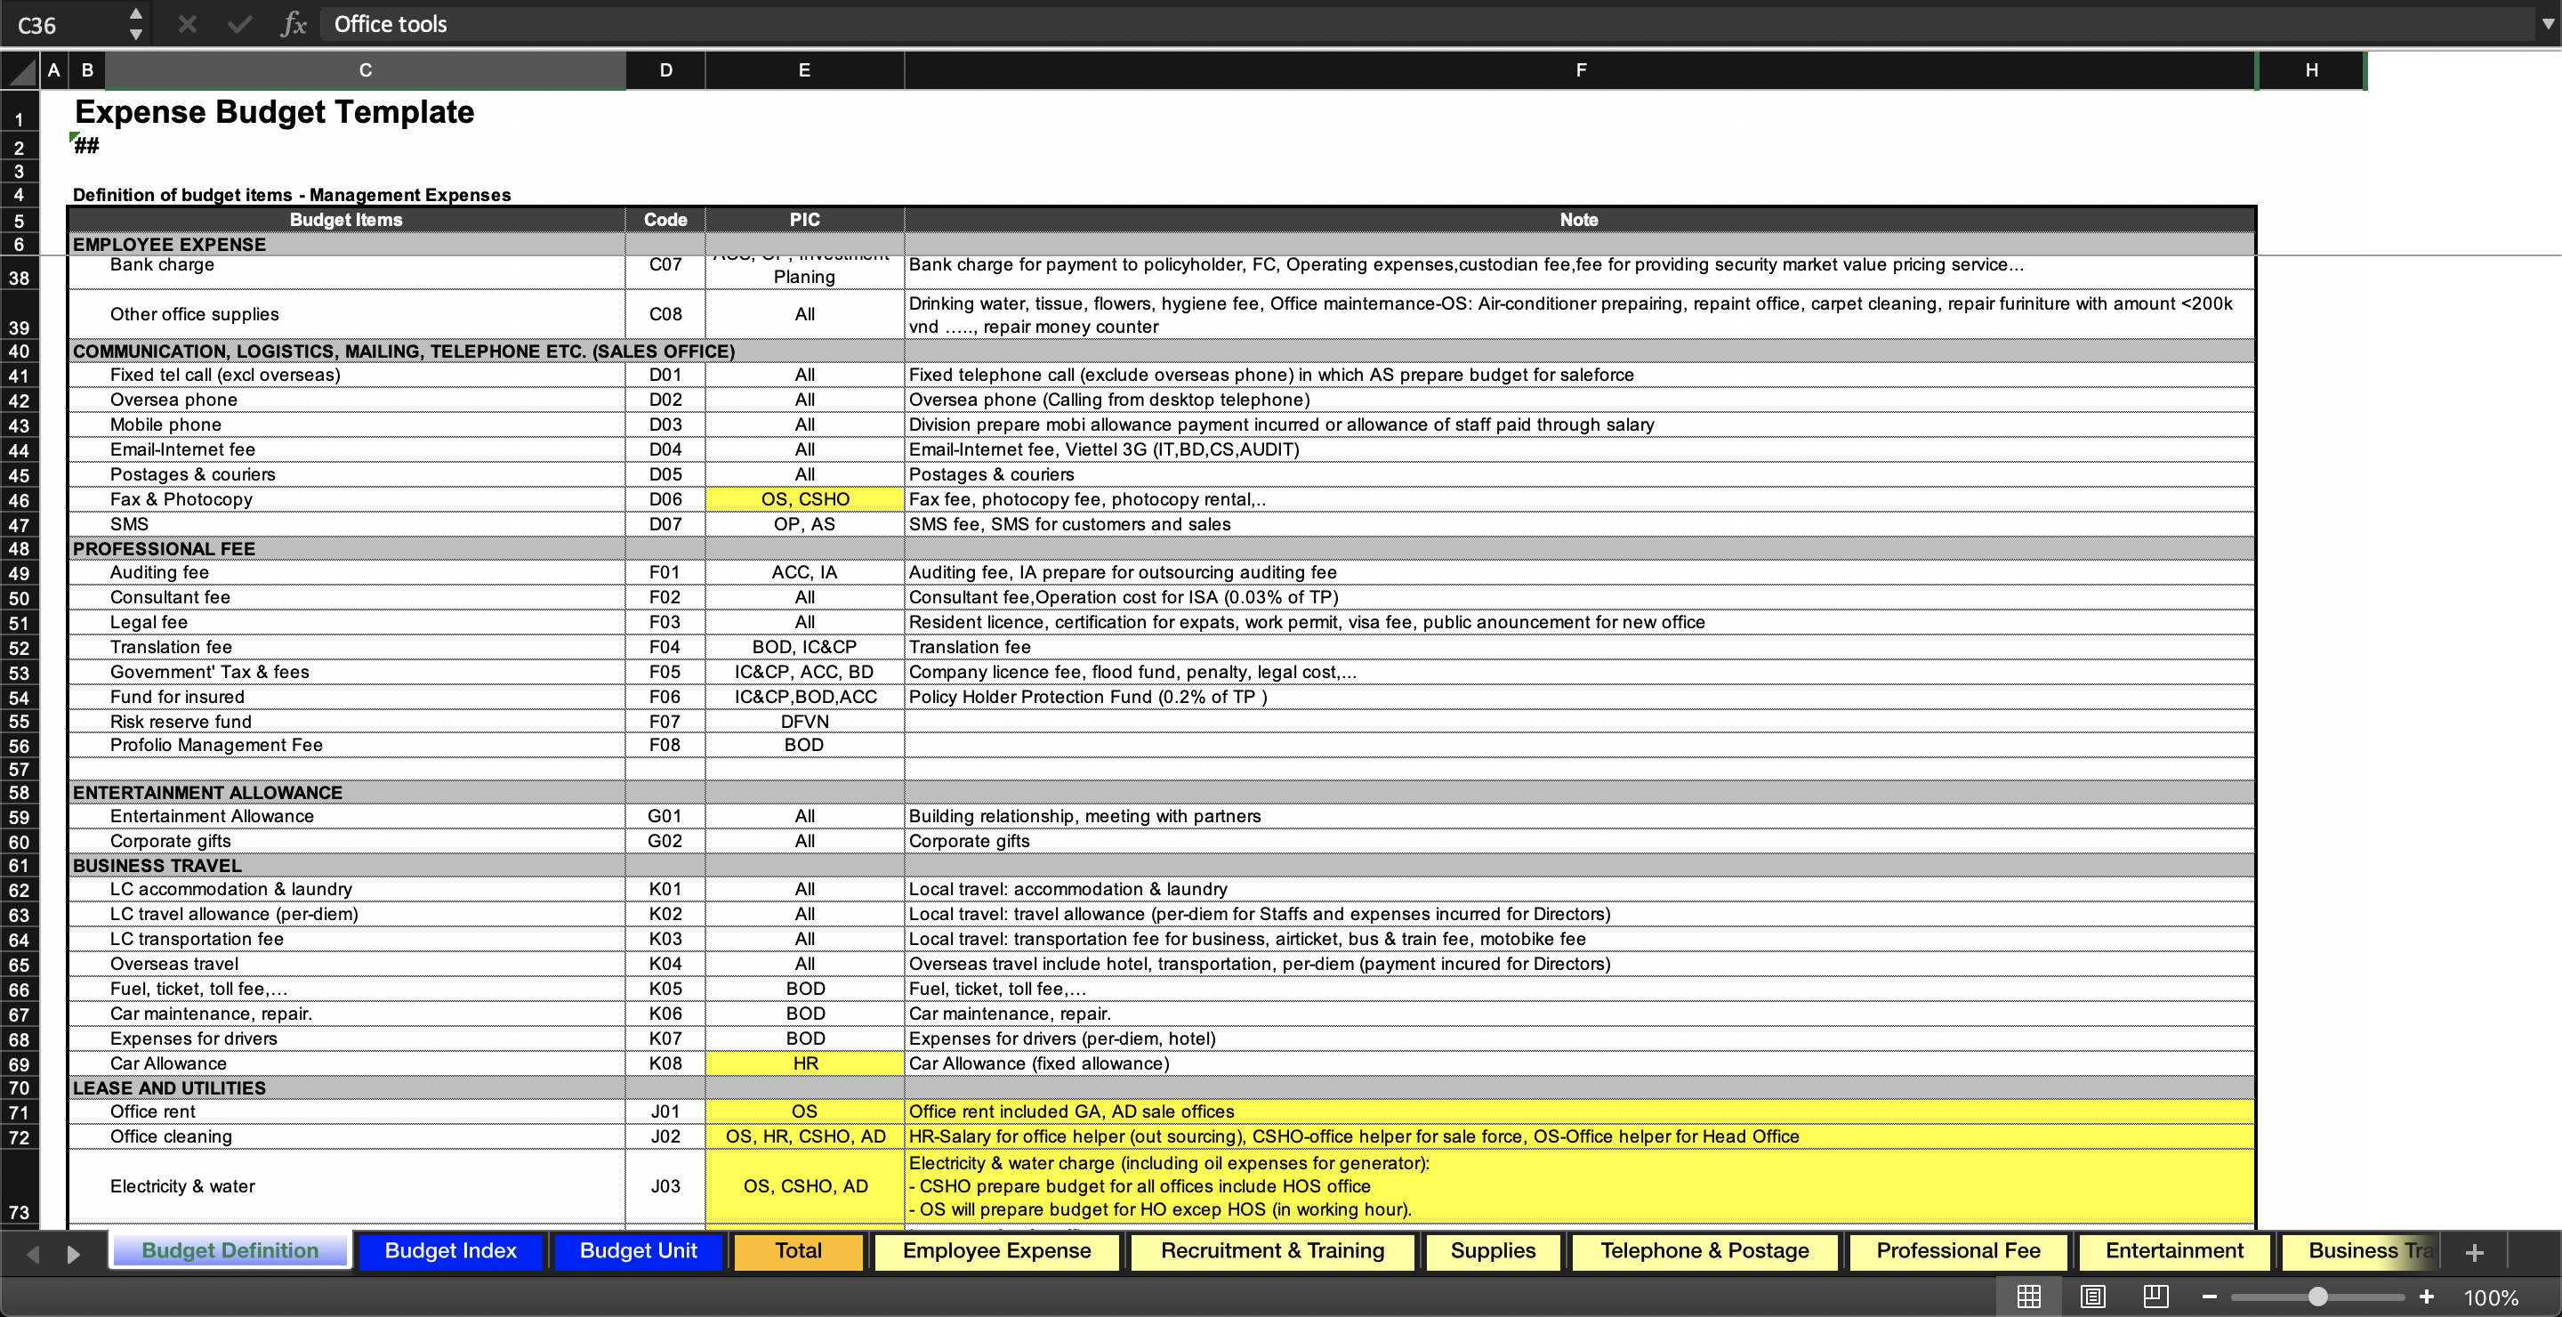Viewport: 2562px width, 1317px height.
Task: Select the PIC header cell
Action: coord(804,220)
